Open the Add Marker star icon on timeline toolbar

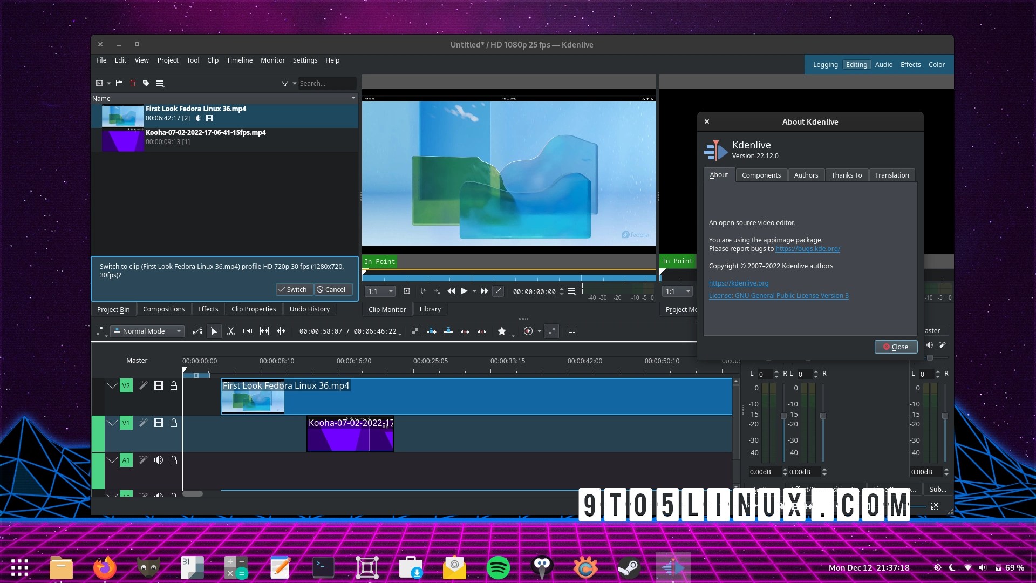coord(502,331)
